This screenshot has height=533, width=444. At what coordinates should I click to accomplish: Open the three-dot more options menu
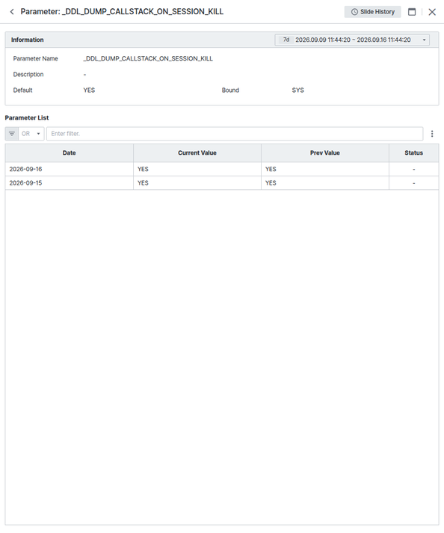(x=432, y=134)
